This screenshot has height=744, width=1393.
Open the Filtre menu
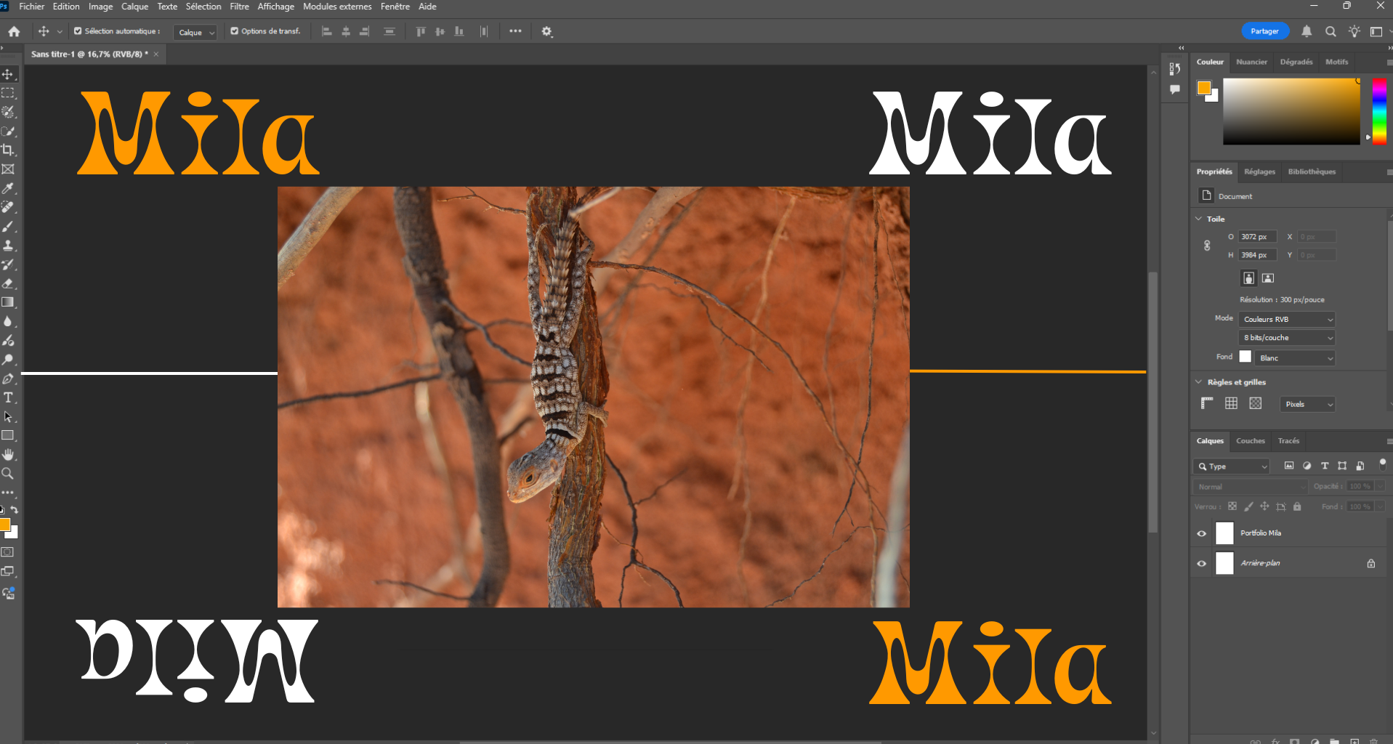239,7
